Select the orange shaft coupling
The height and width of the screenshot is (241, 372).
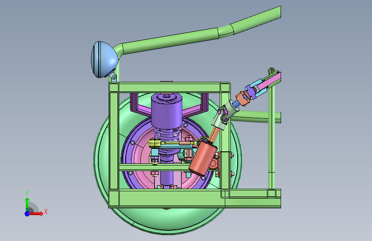(242, 98)
